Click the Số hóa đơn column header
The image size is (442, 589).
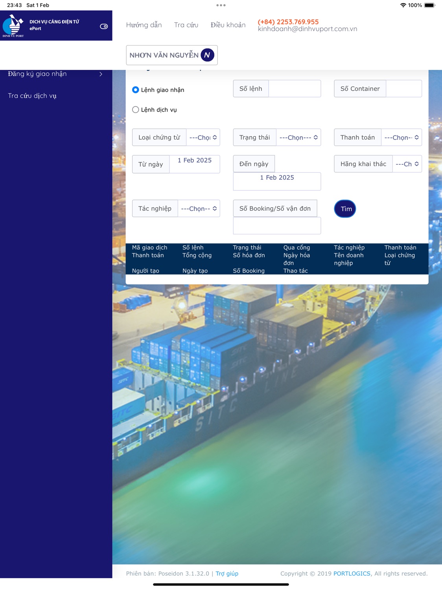tap(249, 255)
